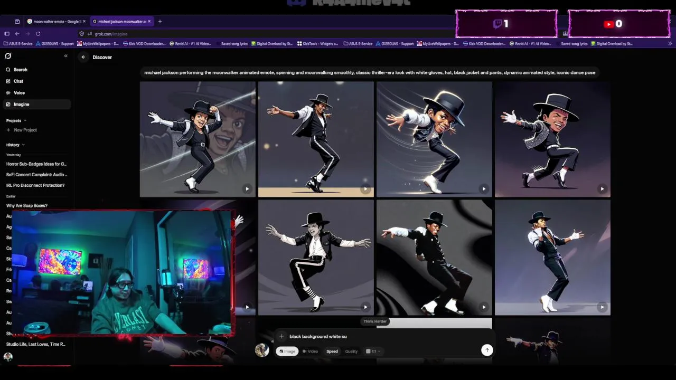Play video on bottom-right dancer image
The width and height of the screenshot is (676, 380).
tap(602, 307)
